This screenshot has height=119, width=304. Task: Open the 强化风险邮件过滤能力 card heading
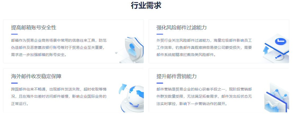(181, 28)
